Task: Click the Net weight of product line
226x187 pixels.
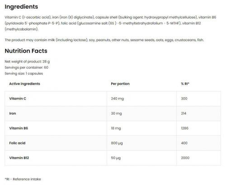Action: coord(27,62)
